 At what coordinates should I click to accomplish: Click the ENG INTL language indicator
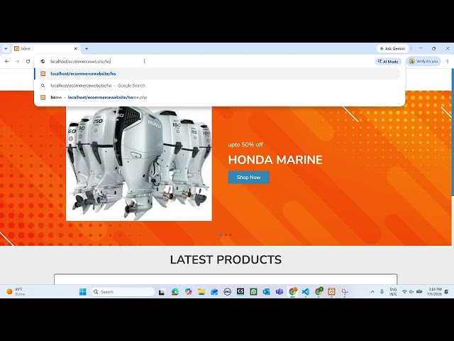pyautogui.click(x=393, y=292)
